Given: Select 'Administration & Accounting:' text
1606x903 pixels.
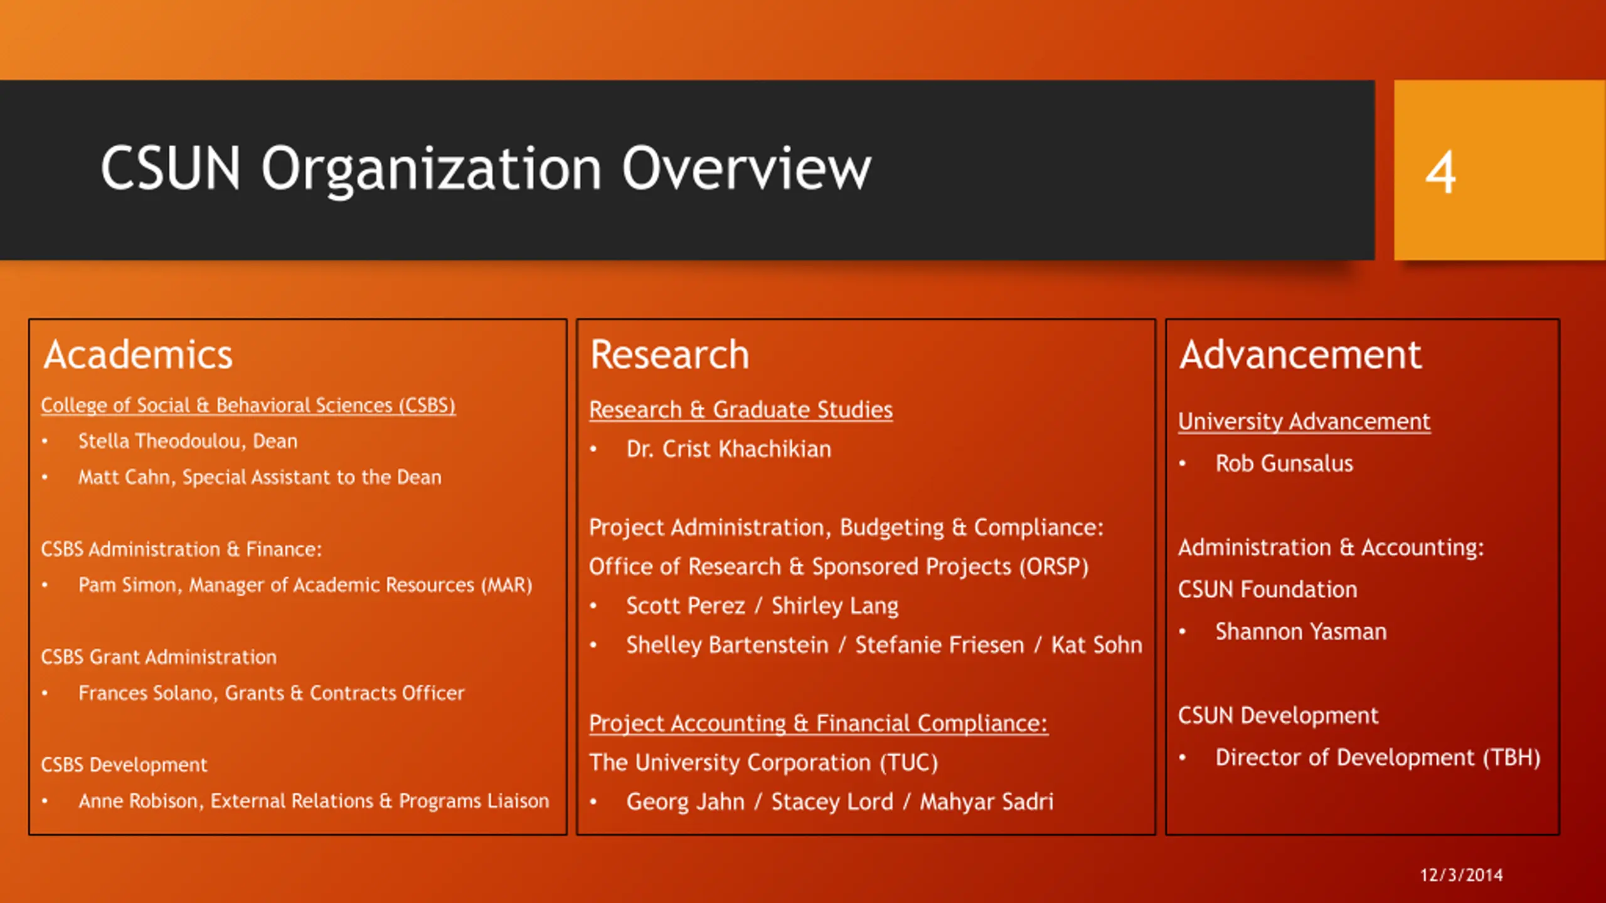Looking at the screenshot, I should (1331, 547).
